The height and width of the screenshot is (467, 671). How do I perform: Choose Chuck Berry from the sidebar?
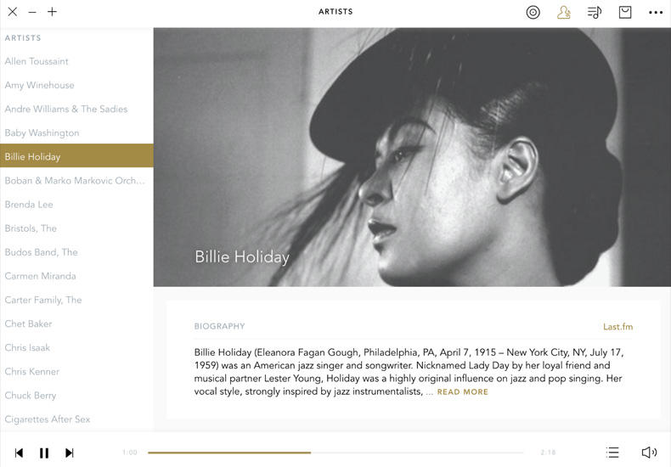coord(30,395)
